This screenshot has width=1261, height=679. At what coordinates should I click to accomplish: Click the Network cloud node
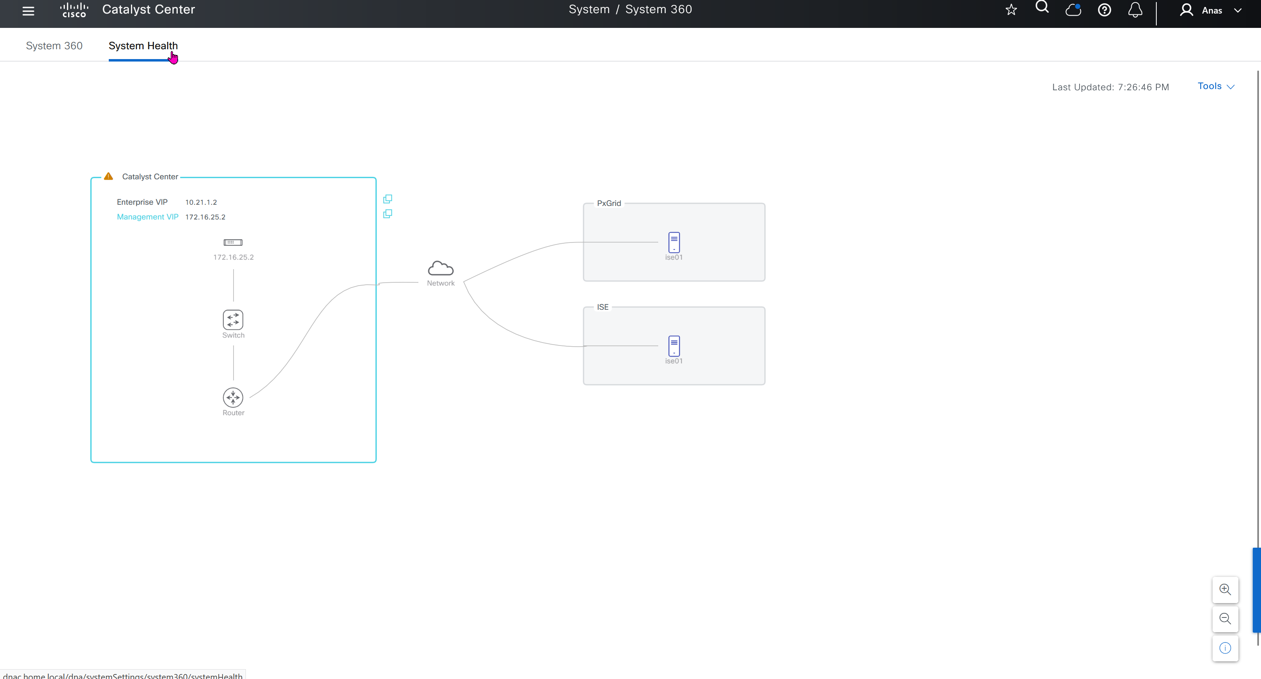(x=440, y=269)
